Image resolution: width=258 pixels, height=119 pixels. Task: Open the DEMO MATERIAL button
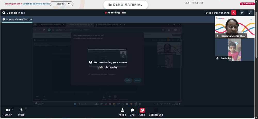coord(126,5)
